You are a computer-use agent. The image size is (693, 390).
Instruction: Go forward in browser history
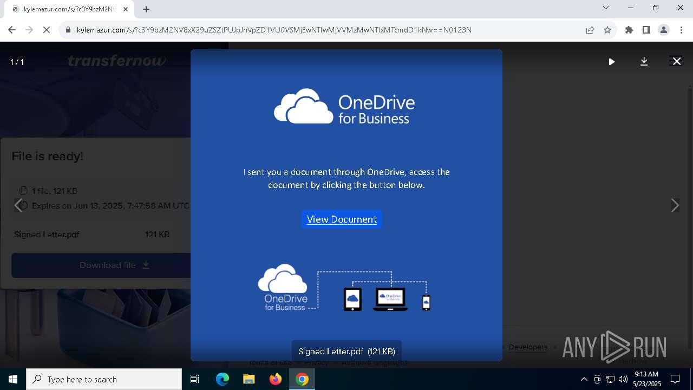tap(29, 30)
